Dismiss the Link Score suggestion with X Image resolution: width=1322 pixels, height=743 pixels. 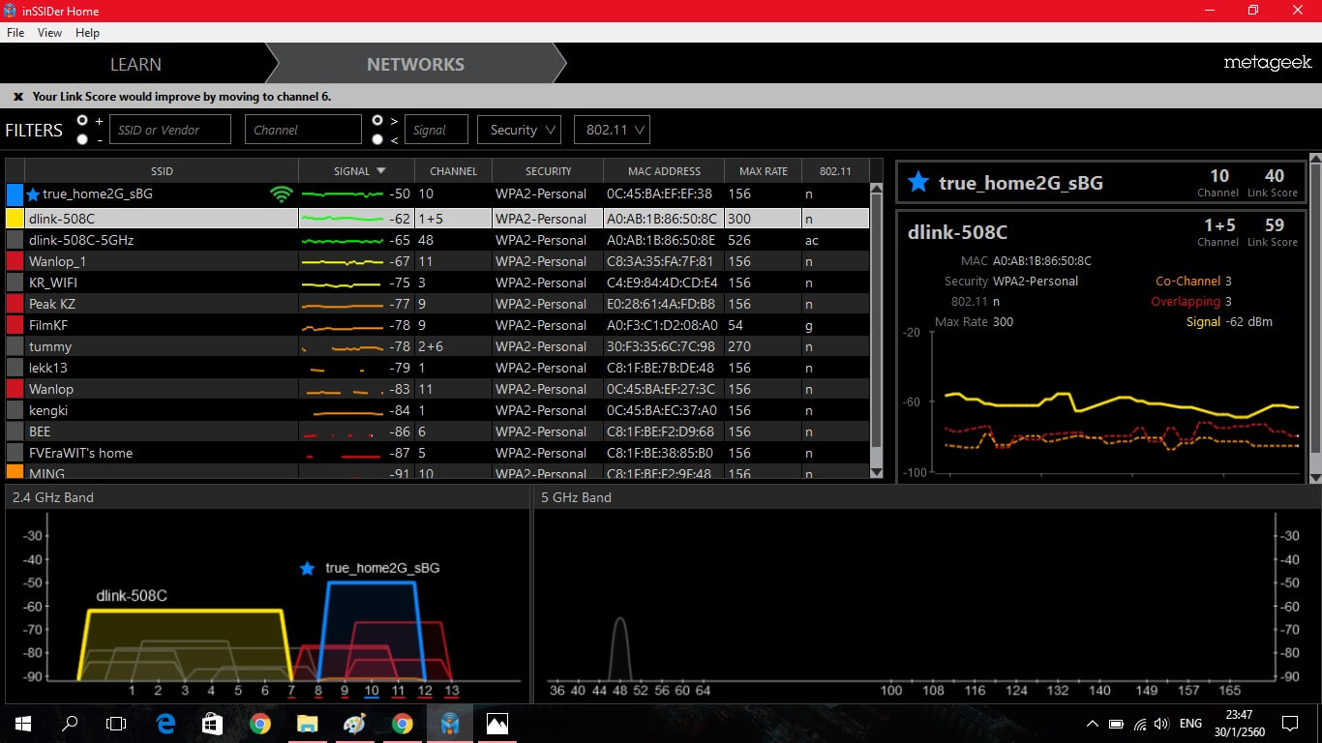pos(18,97)
